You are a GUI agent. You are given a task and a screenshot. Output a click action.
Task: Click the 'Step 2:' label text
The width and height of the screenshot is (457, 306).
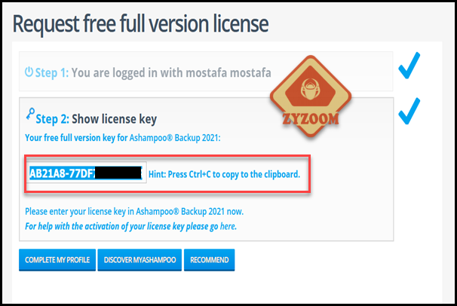[53, 119]
